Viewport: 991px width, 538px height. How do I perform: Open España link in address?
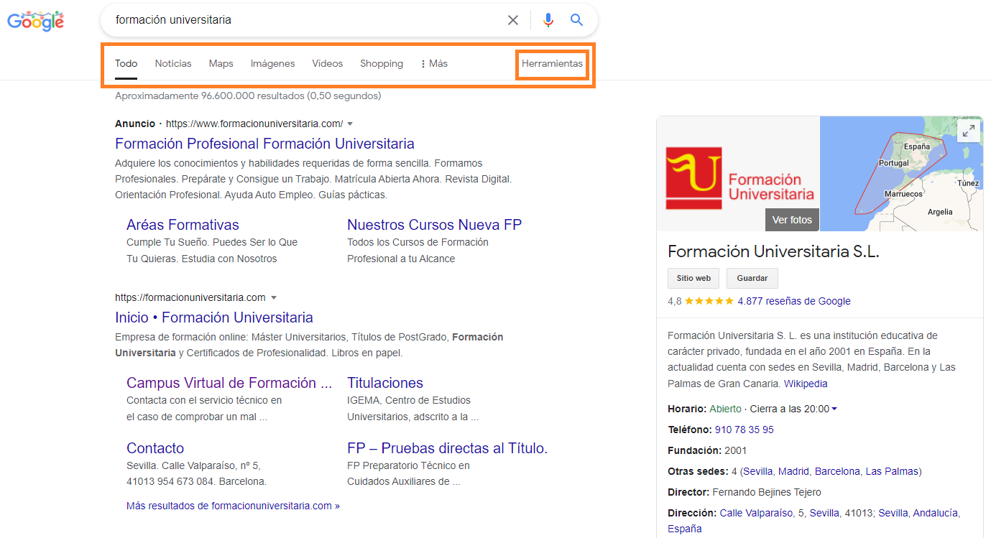pyautogui.click(x=685, y=529)
